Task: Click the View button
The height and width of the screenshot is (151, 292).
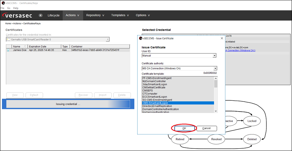Action: [x=15, y=95]
